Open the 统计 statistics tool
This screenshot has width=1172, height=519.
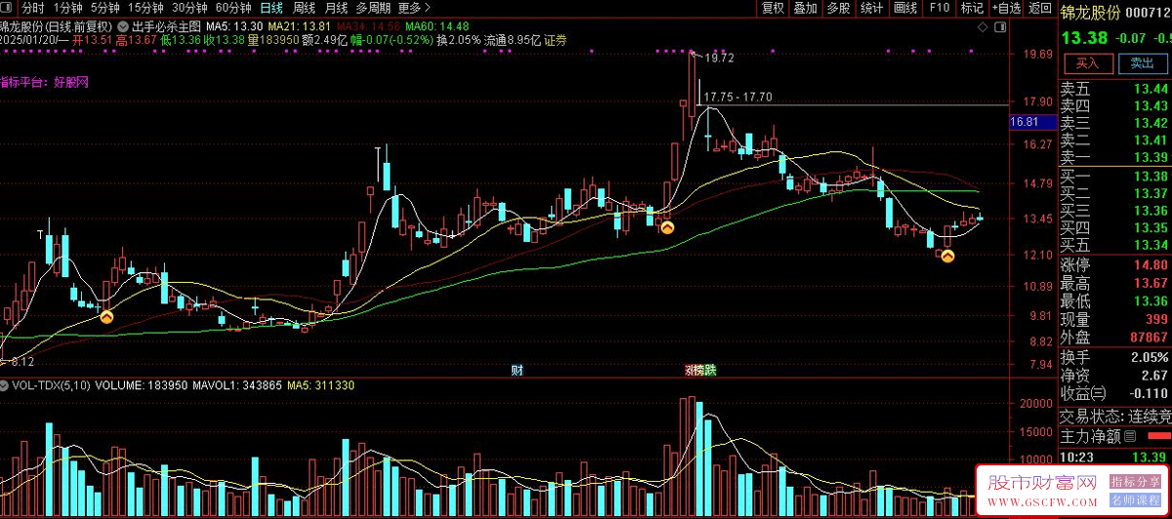pyautogui.click(x=872, y=8)
